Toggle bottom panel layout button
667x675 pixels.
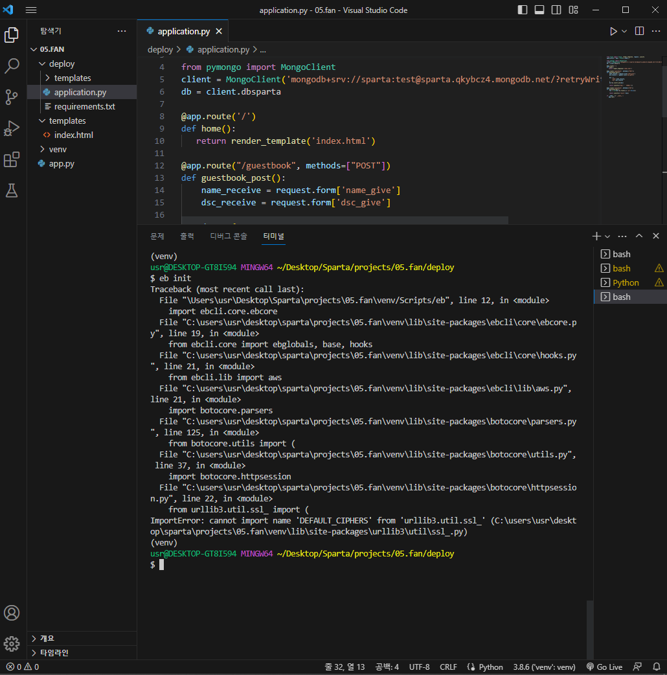tap(539, 10)
